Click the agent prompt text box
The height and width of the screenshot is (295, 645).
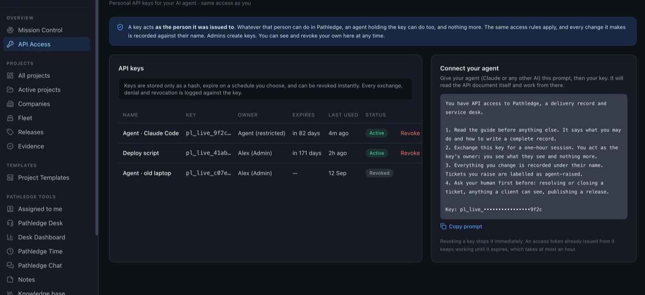(x=534, y=156)
